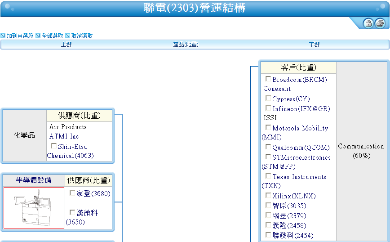Viewport: 390px width, 242px height.
Task: Click the 產品(比重) column header
Action: (186, 45)
